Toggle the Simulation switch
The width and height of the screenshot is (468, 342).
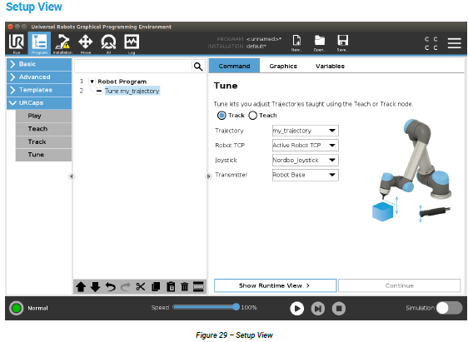[x=450, y=308]
